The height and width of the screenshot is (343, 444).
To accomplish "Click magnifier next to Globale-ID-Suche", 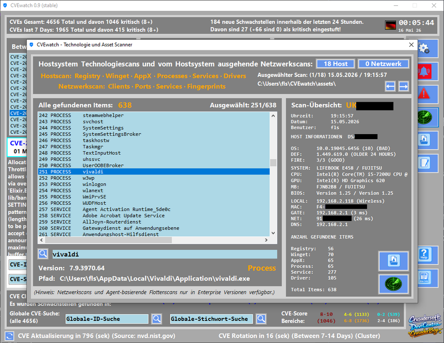I will click(x=157, y=319).
